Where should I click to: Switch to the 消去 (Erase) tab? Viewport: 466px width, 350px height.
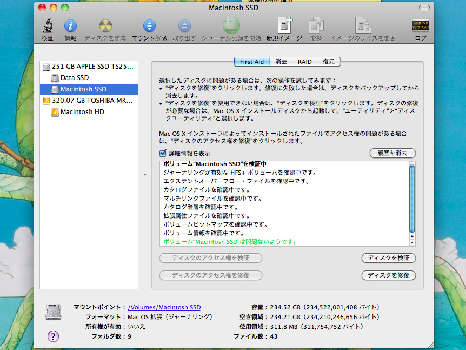(281, 62)
